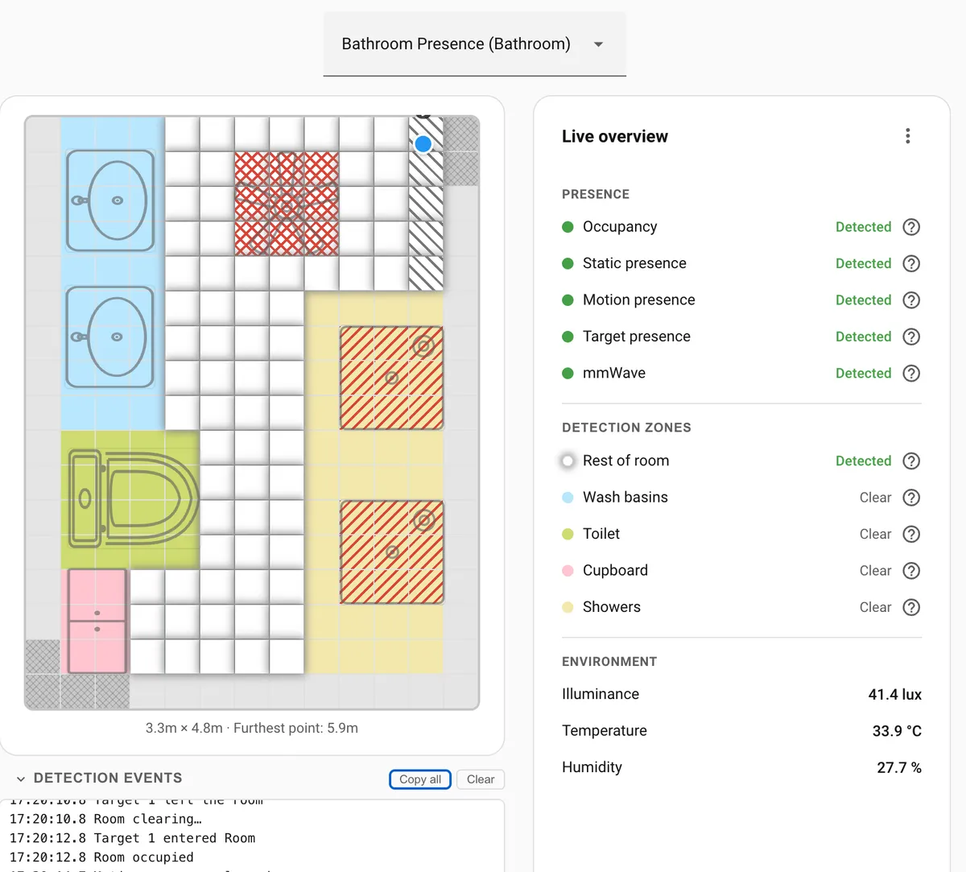Show help for Rest of room zone

pyautogui.click(x=911, y=461)
